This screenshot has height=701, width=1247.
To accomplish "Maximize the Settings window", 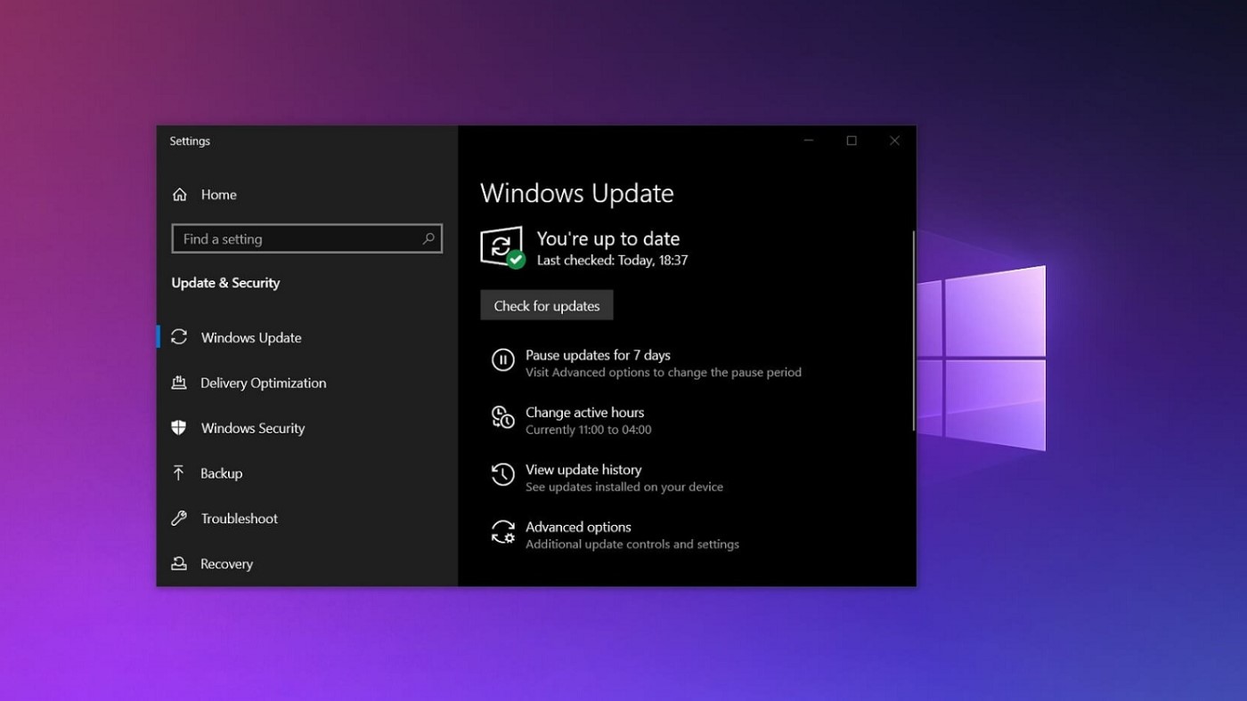I will (852, 141).
